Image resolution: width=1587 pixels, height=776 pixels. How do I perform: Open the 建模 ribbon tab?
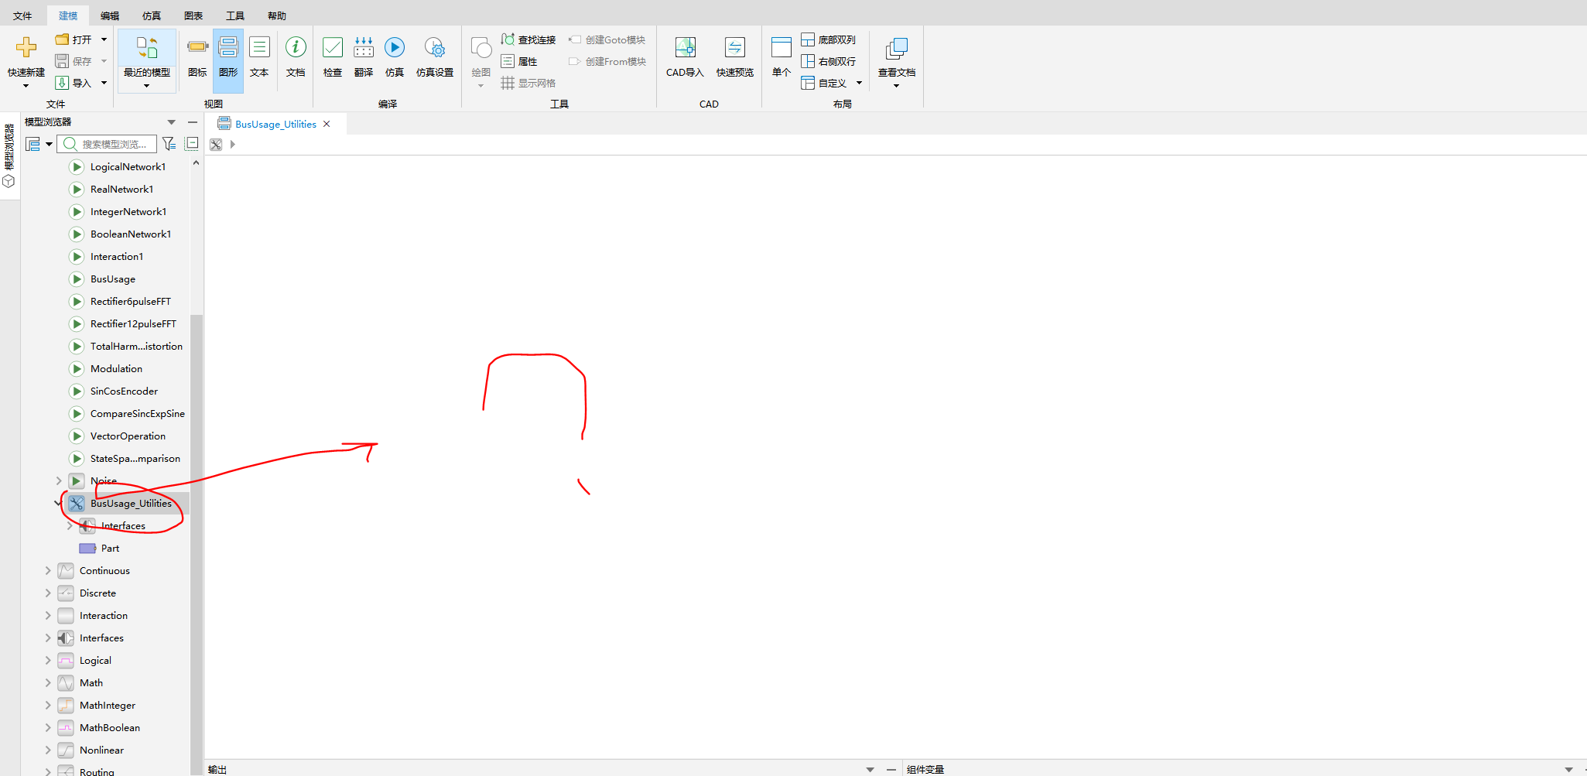(x=68, y=15)
